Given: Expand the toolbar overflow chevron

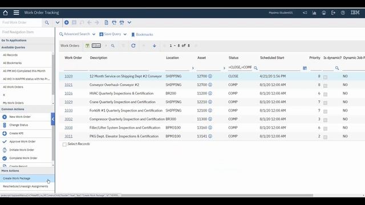Looking at the screenshot, I should click(x=129, y=23).
